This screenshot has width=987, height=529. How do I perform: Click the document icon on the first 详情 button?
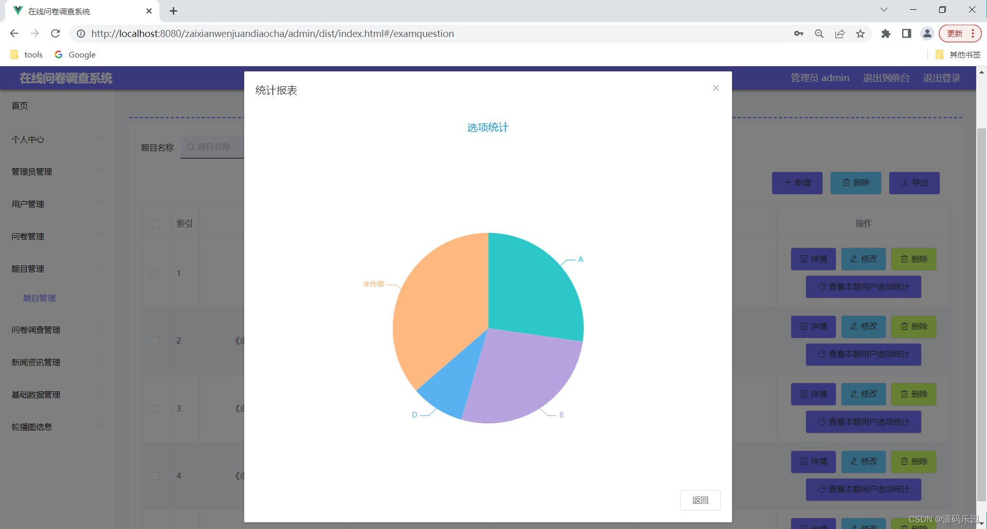click(804, 259)
